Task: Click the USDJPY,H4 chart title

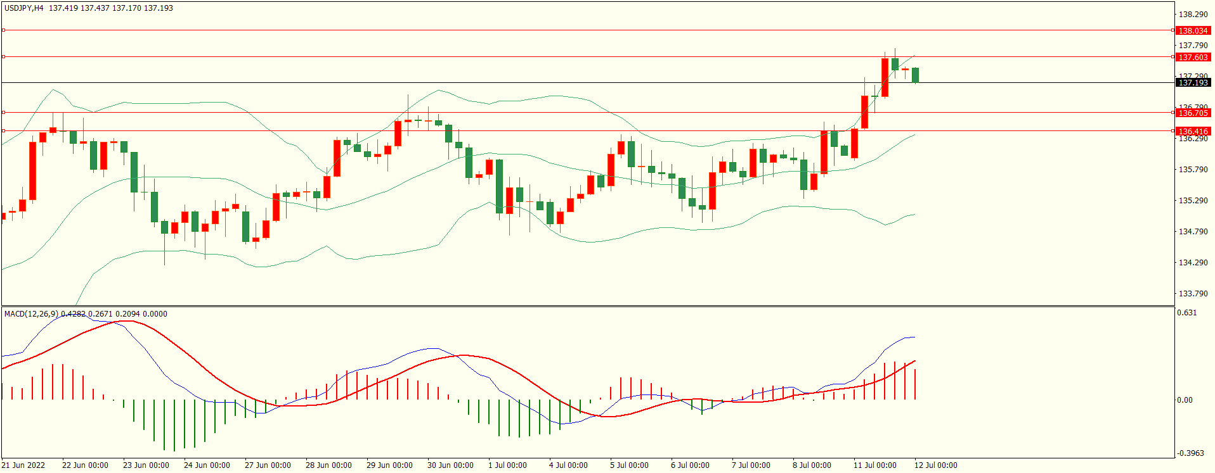Action: pos(24,8)
